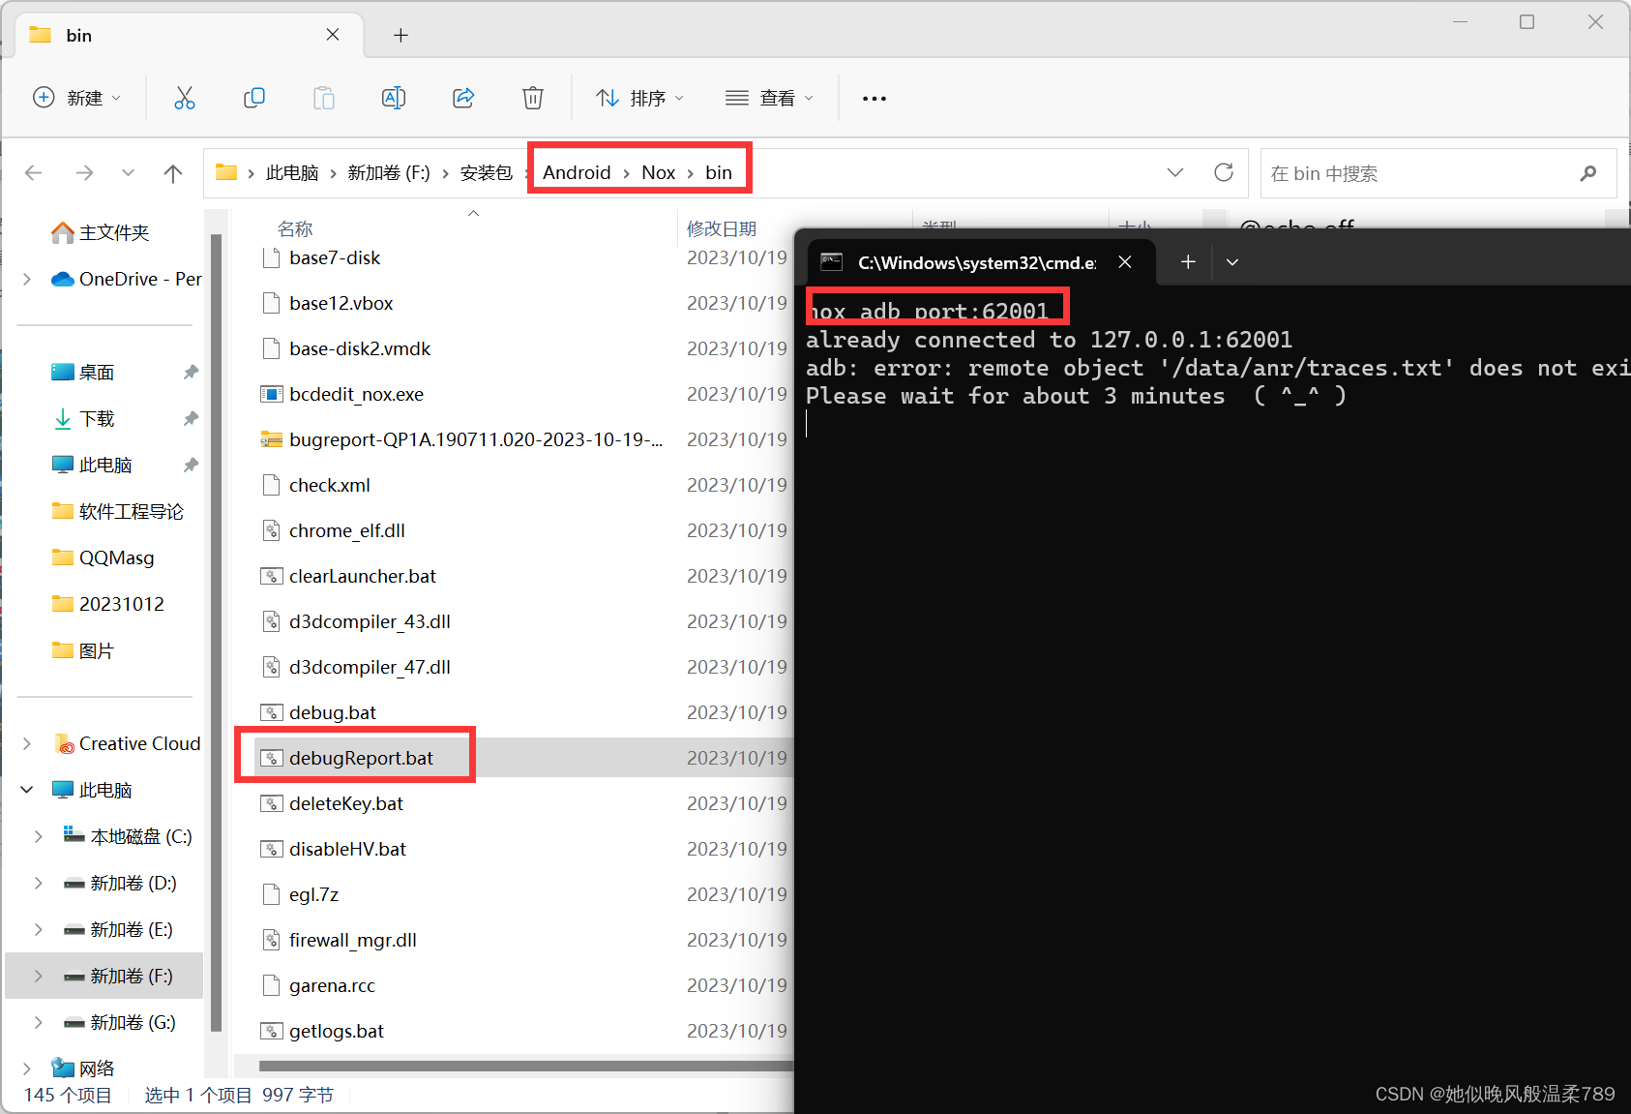
Task: Click the 在 bin 中搜索 search field
Action: pyautogui.click(x=1438, y=173)
